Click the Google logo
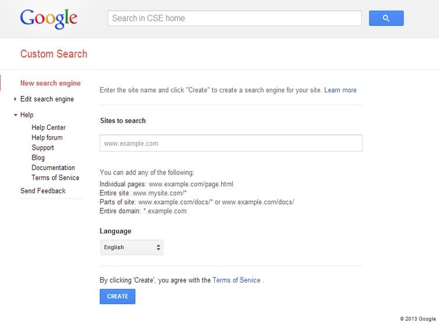The height and width of the screenshot is (329, 439). point(49,19)
